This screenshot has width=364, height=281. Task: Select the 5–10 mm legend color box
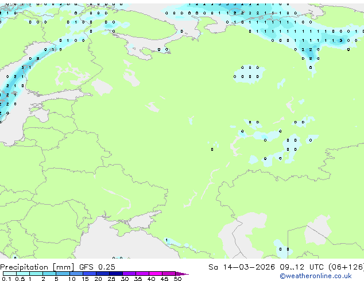point(63,274)
